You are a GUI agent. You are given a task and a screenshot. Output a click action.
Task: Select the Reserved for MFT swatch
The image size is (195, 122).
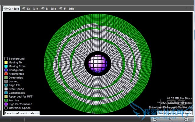pos(6,97)
